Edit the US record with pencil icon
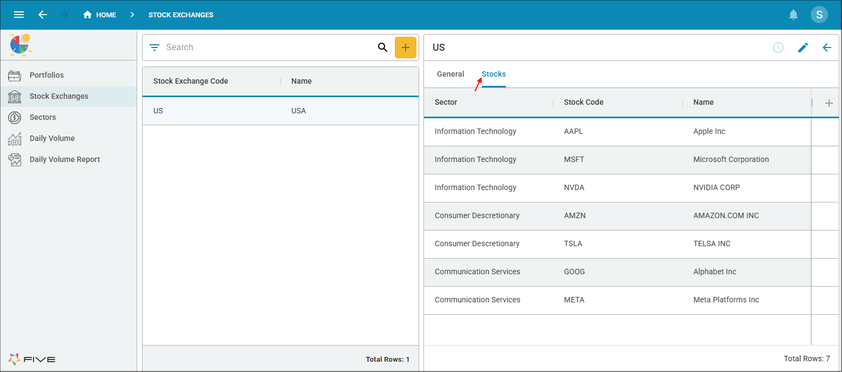Viewport: 842px width, 372px height. [x=803, y=48]
